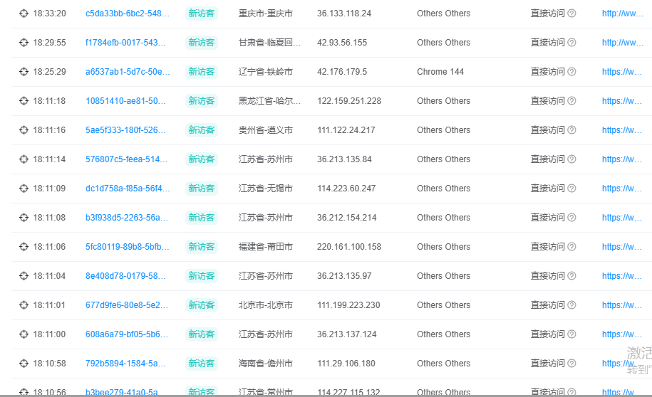
Task: Click help icon beside 直接访问 for 42.93.56.155
Action: pos(571,43)
